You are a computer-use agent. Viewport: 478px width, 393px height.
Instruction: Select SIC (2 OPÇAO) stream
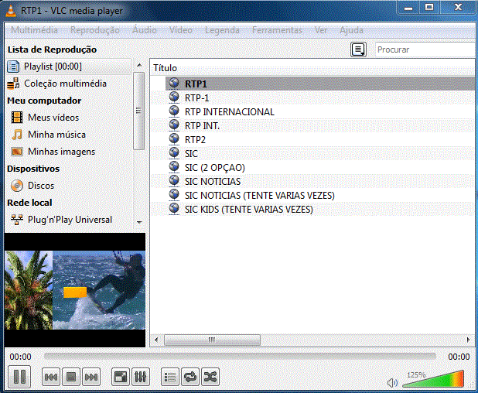tap(312, 168)
